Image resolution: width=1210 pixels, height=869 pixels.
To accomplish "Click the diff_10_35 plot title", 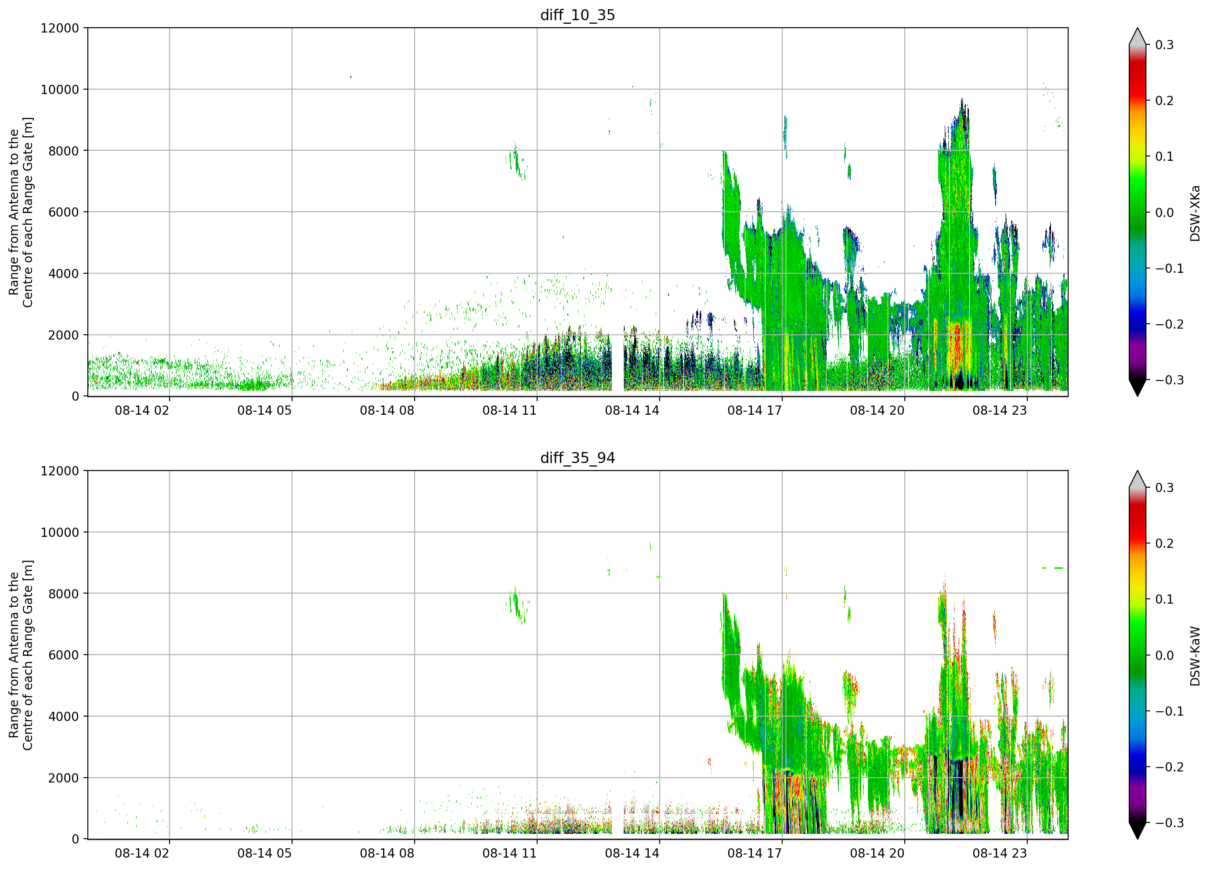I will coord(577,15).
